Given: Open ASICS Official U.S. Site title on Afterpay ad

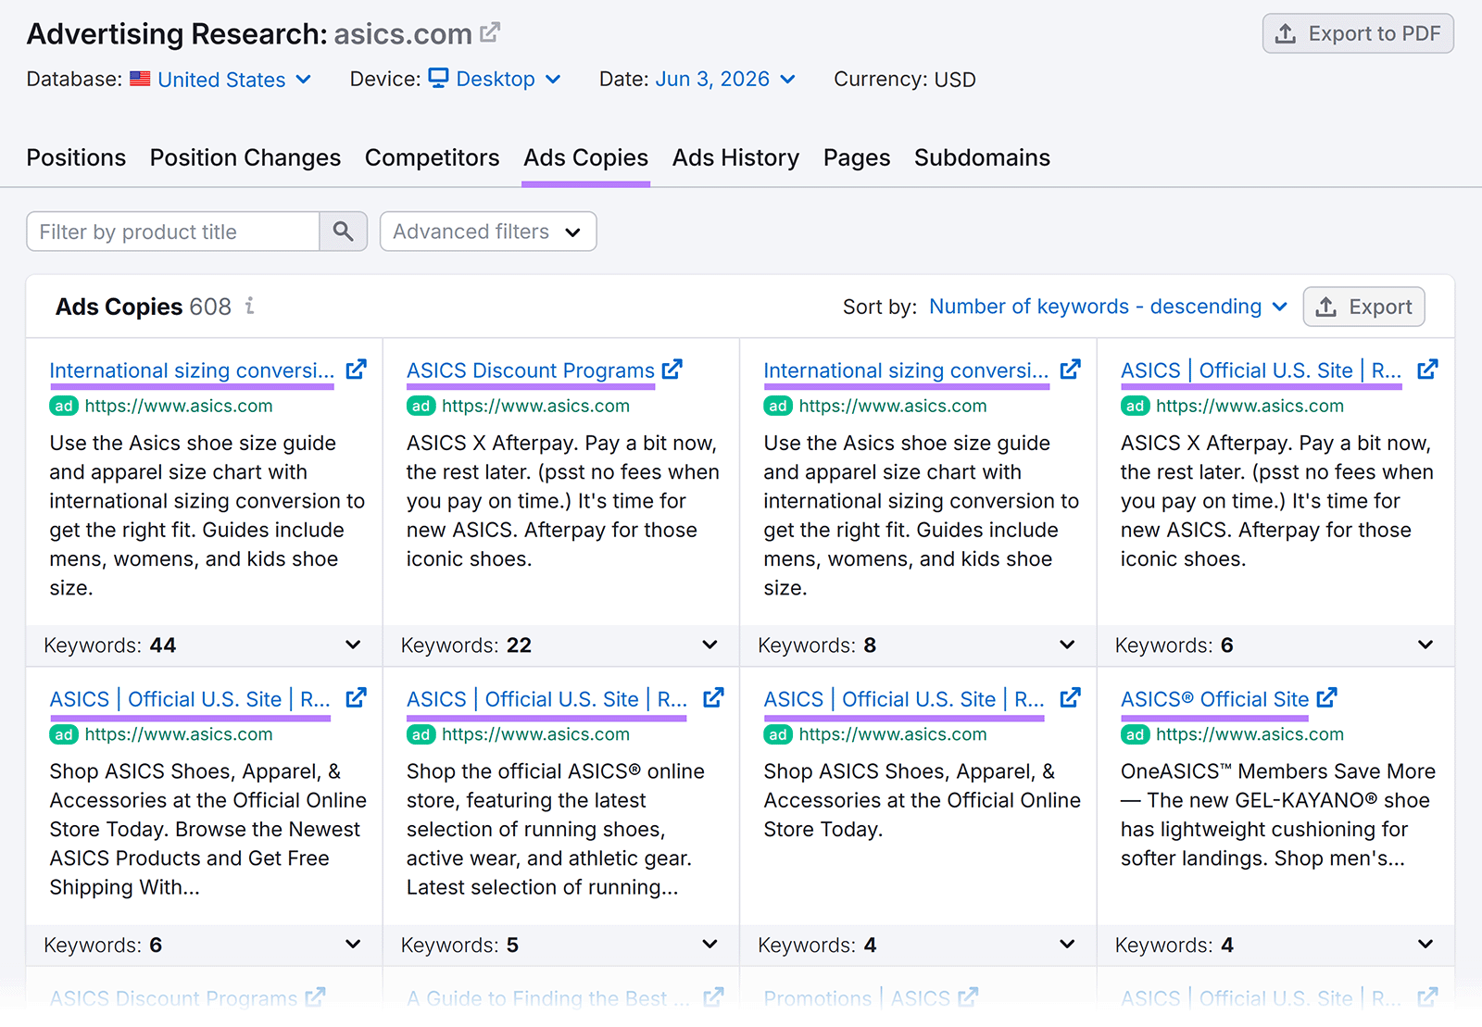Looking at the screenshot, I should pyautogui.click(x=1261, y=370).
